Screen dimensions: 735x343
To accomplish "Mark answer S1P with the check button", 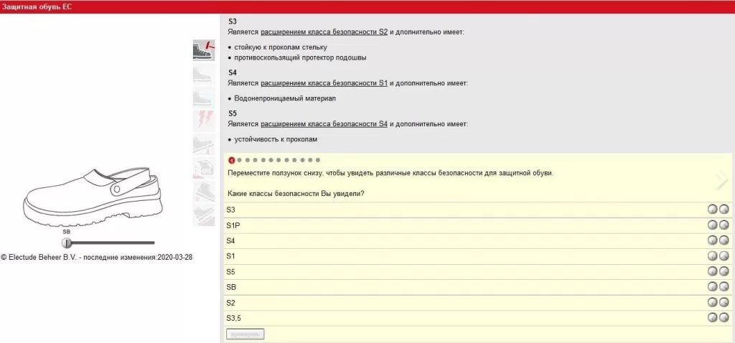I will point(713,225).
